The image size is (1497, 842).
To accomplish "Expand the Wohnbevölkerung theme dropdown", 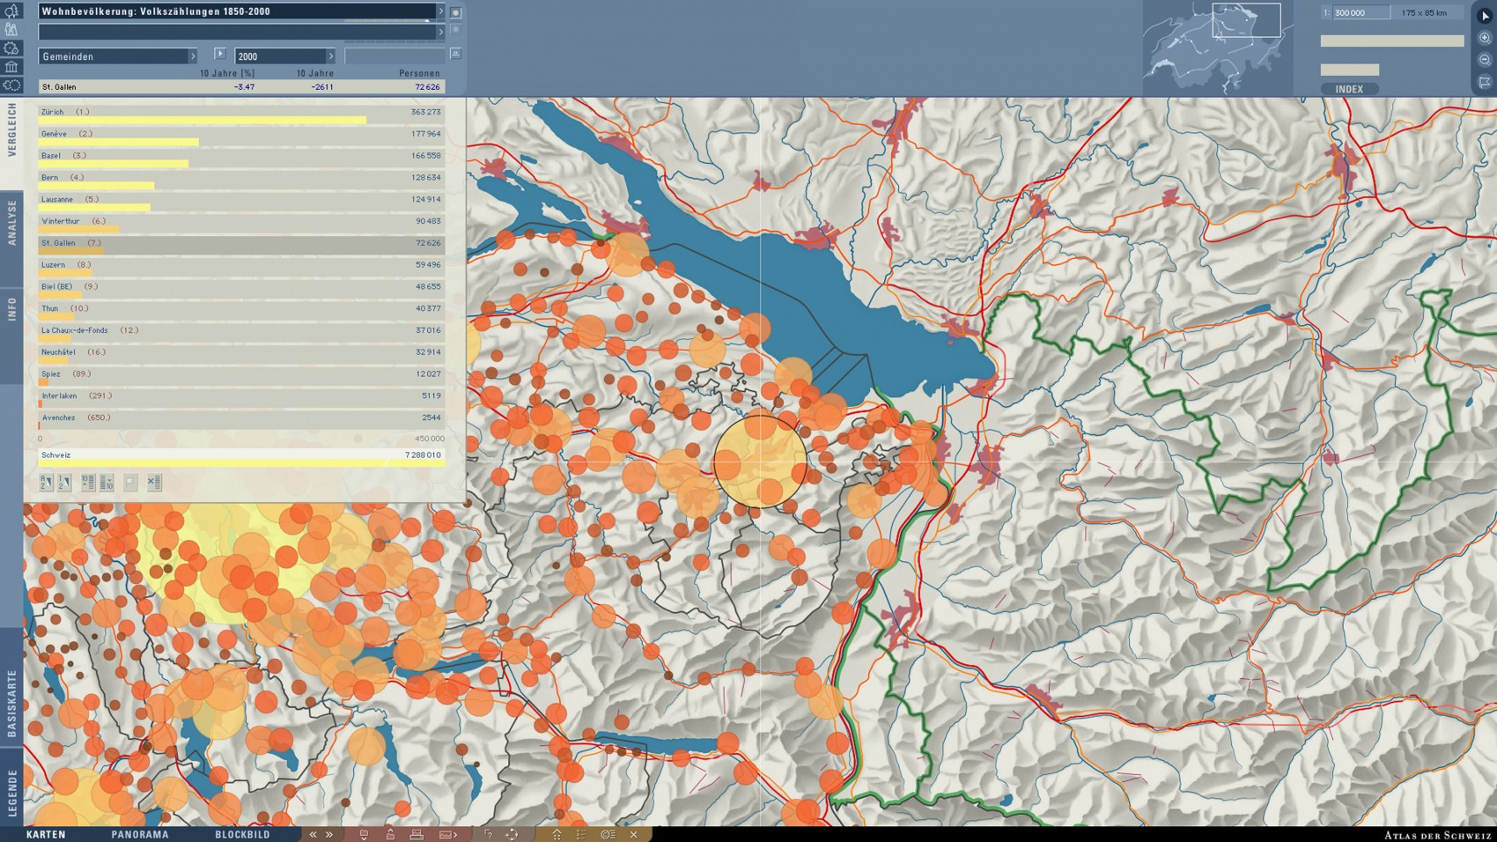I will pyautogui.click(x=440, y=11).
